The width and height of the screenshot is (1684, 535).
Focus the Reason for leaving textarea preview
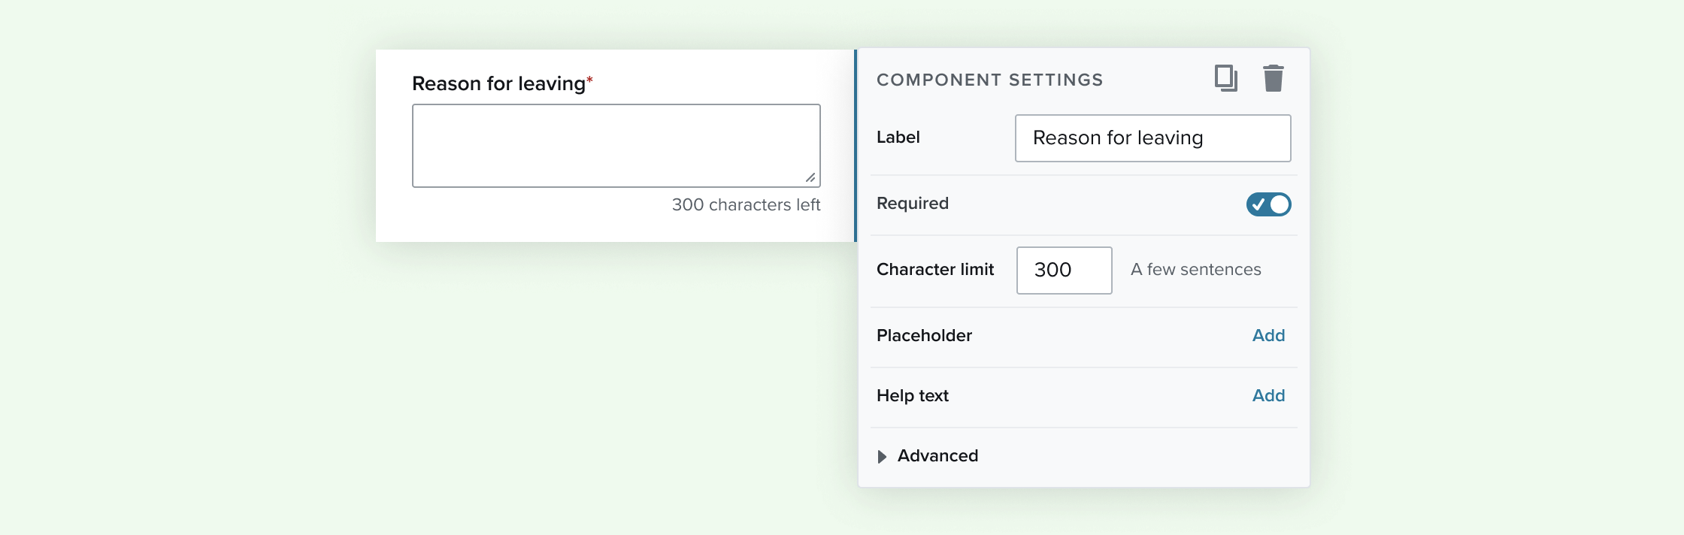pyautogui.click(x=616, y=146)
